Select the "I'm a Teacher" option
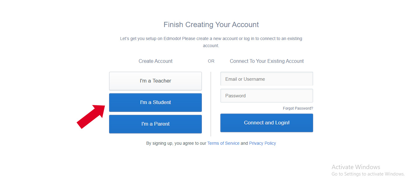 pyautogui.click(x=155, y=81)
